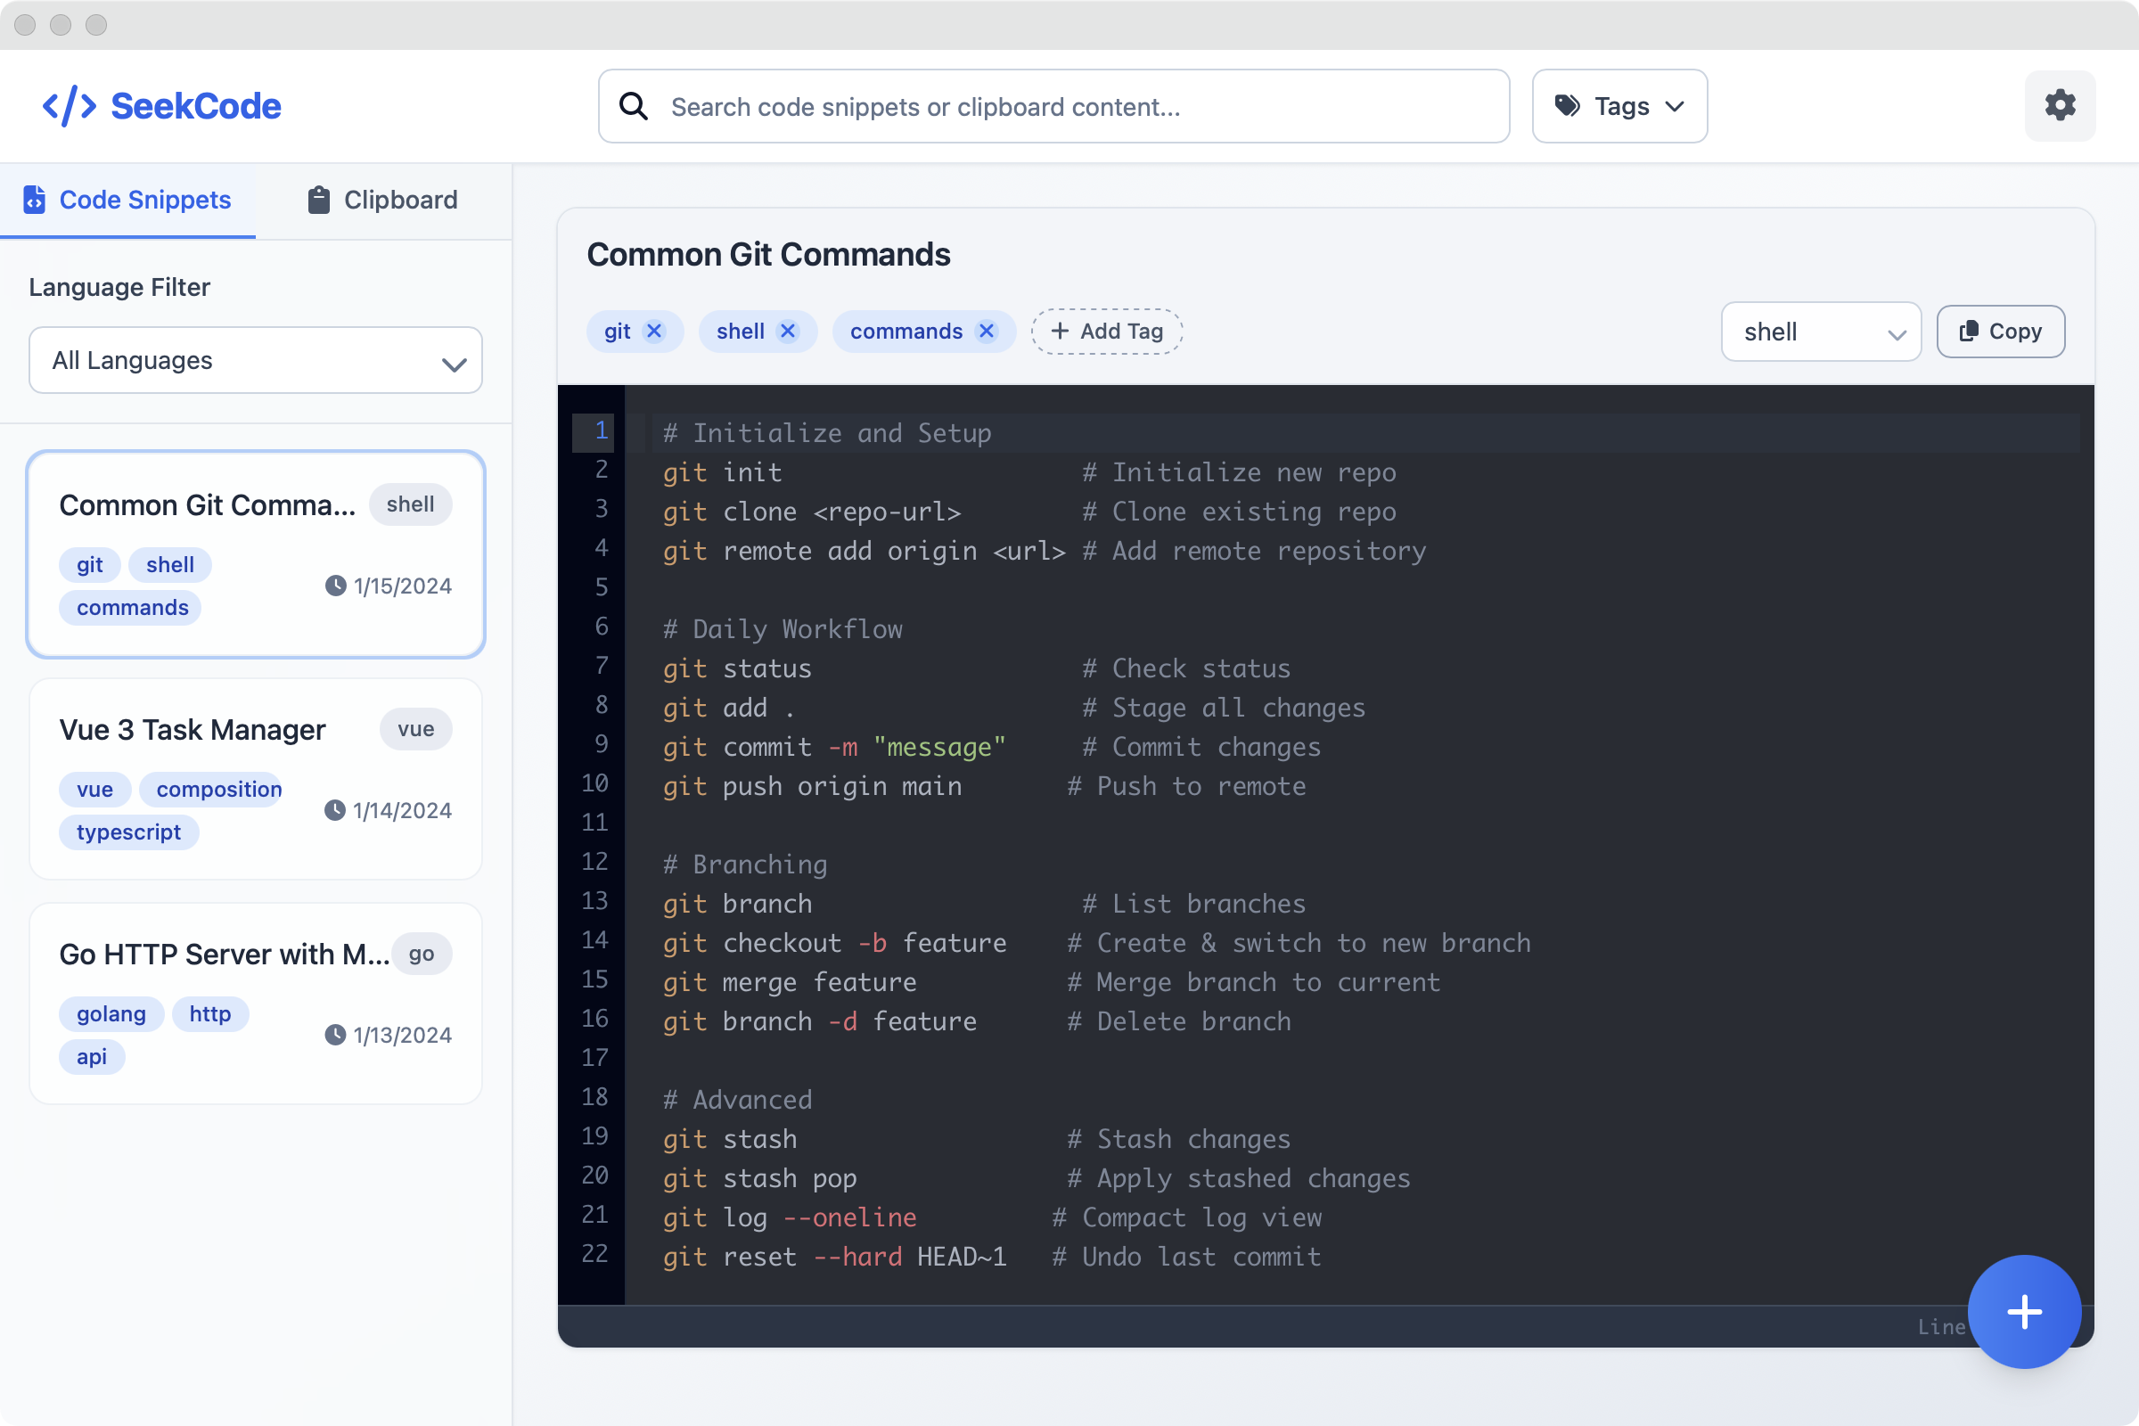Click the floating plus button to create a snippet
This screenshot has height=1426, width=2139.
pos(2024,1311)
